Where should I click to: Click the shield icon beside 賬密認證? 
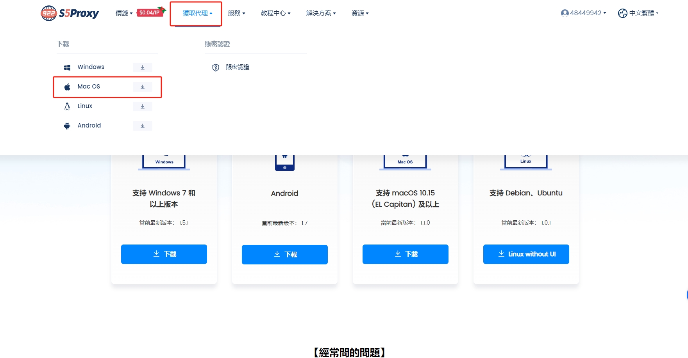point(216,67)
